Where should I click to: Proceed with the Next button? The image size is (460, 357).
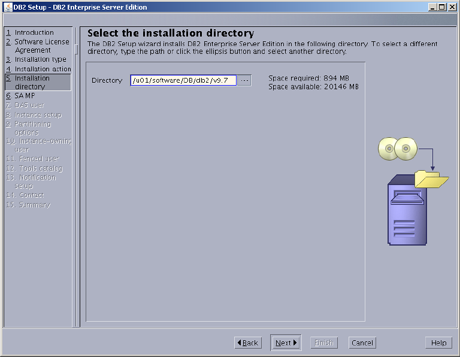[286, 343]
